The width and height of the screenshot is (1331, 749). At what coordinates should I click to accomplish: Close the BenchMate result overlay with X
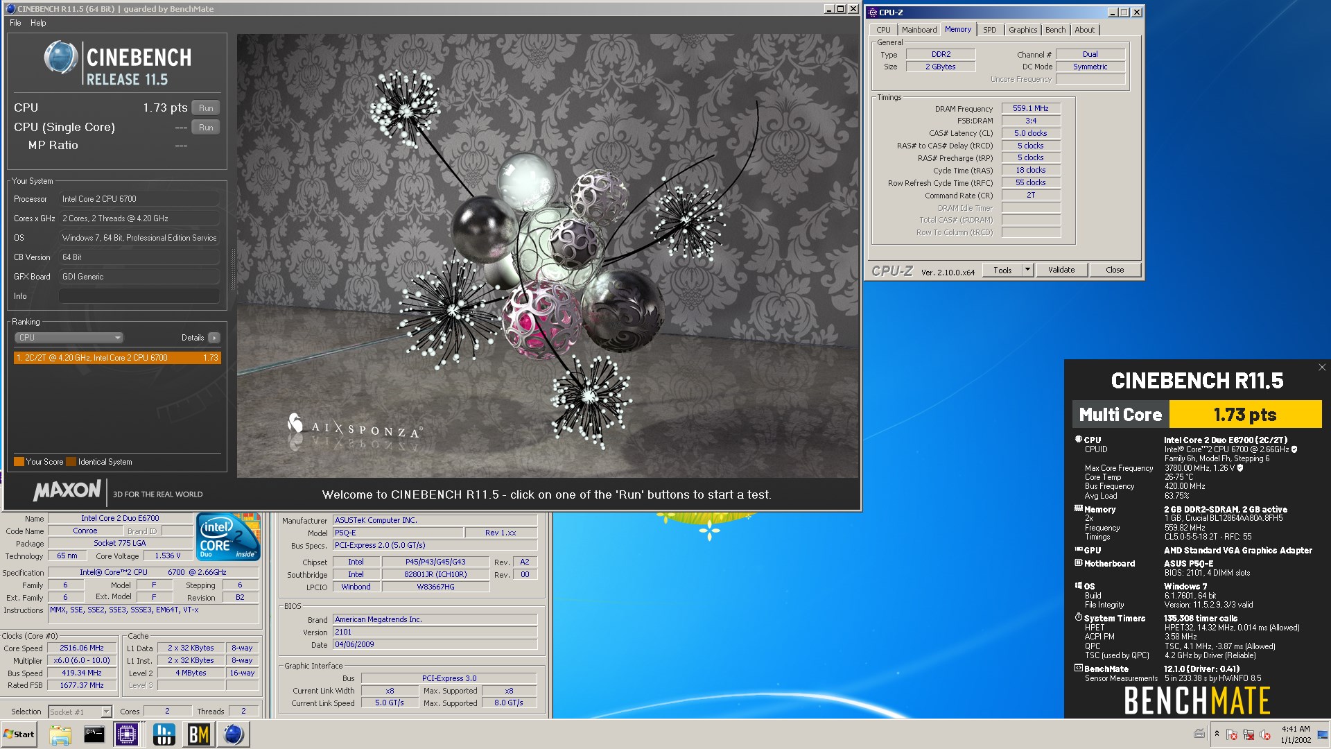1322,368
